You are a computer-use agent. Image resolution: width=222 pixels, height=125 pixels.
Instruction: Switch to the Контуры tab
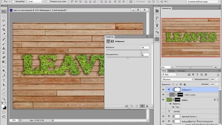[181, 70]
